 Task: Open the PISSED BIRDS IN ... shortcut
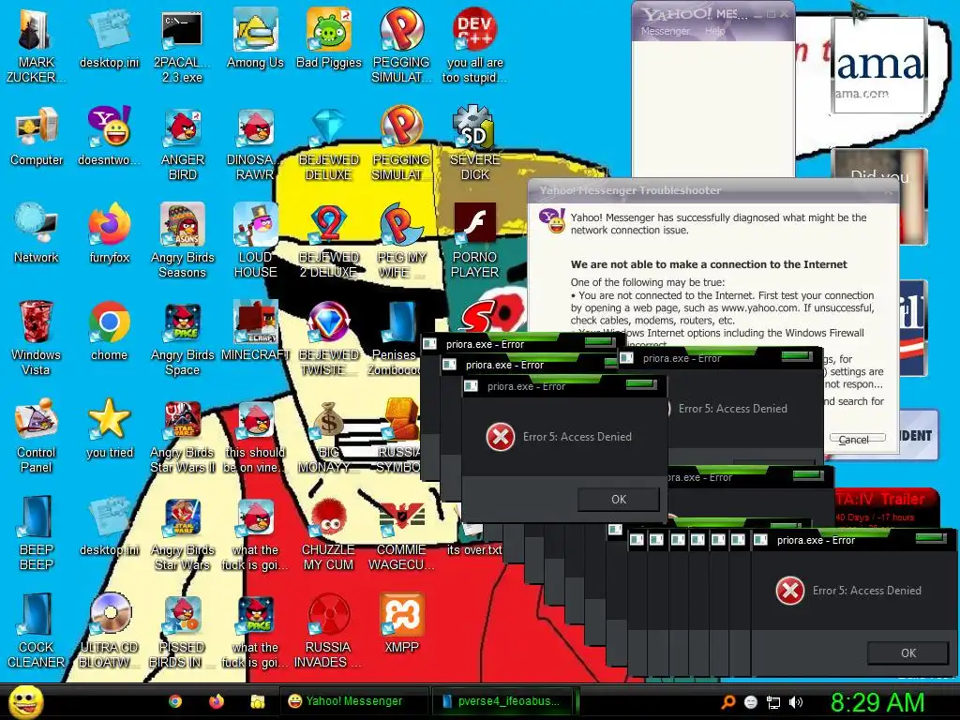182,629
